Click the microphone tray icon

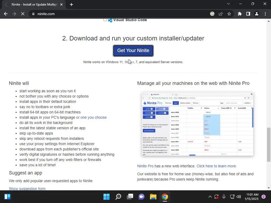point(224,197)
